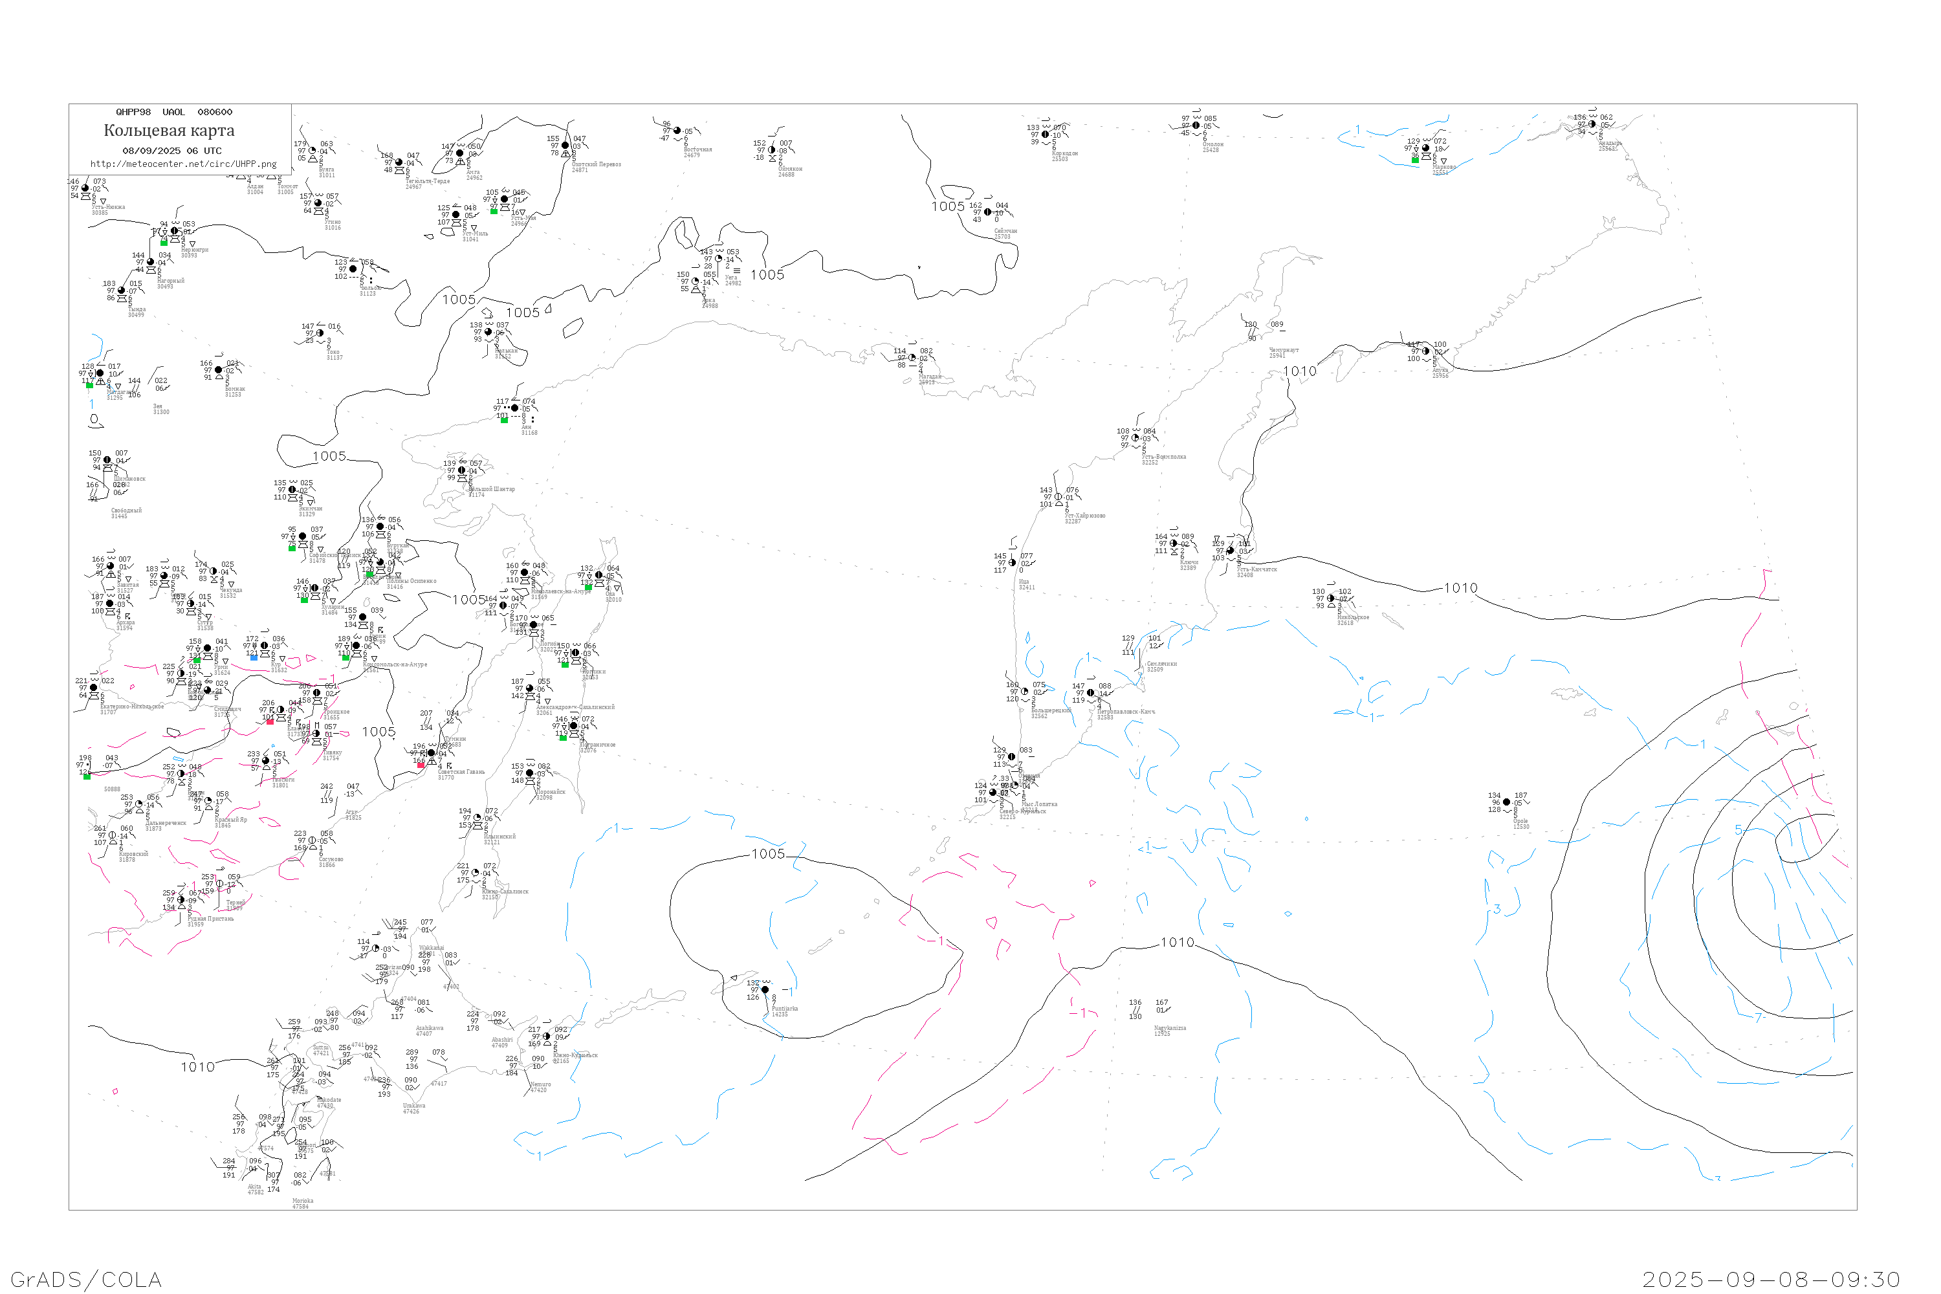Click the Магадан station cloud-cover symbol
The height and width of the screenshot is (1294, 1941).
pyautogui.click(x=912, y=357)
